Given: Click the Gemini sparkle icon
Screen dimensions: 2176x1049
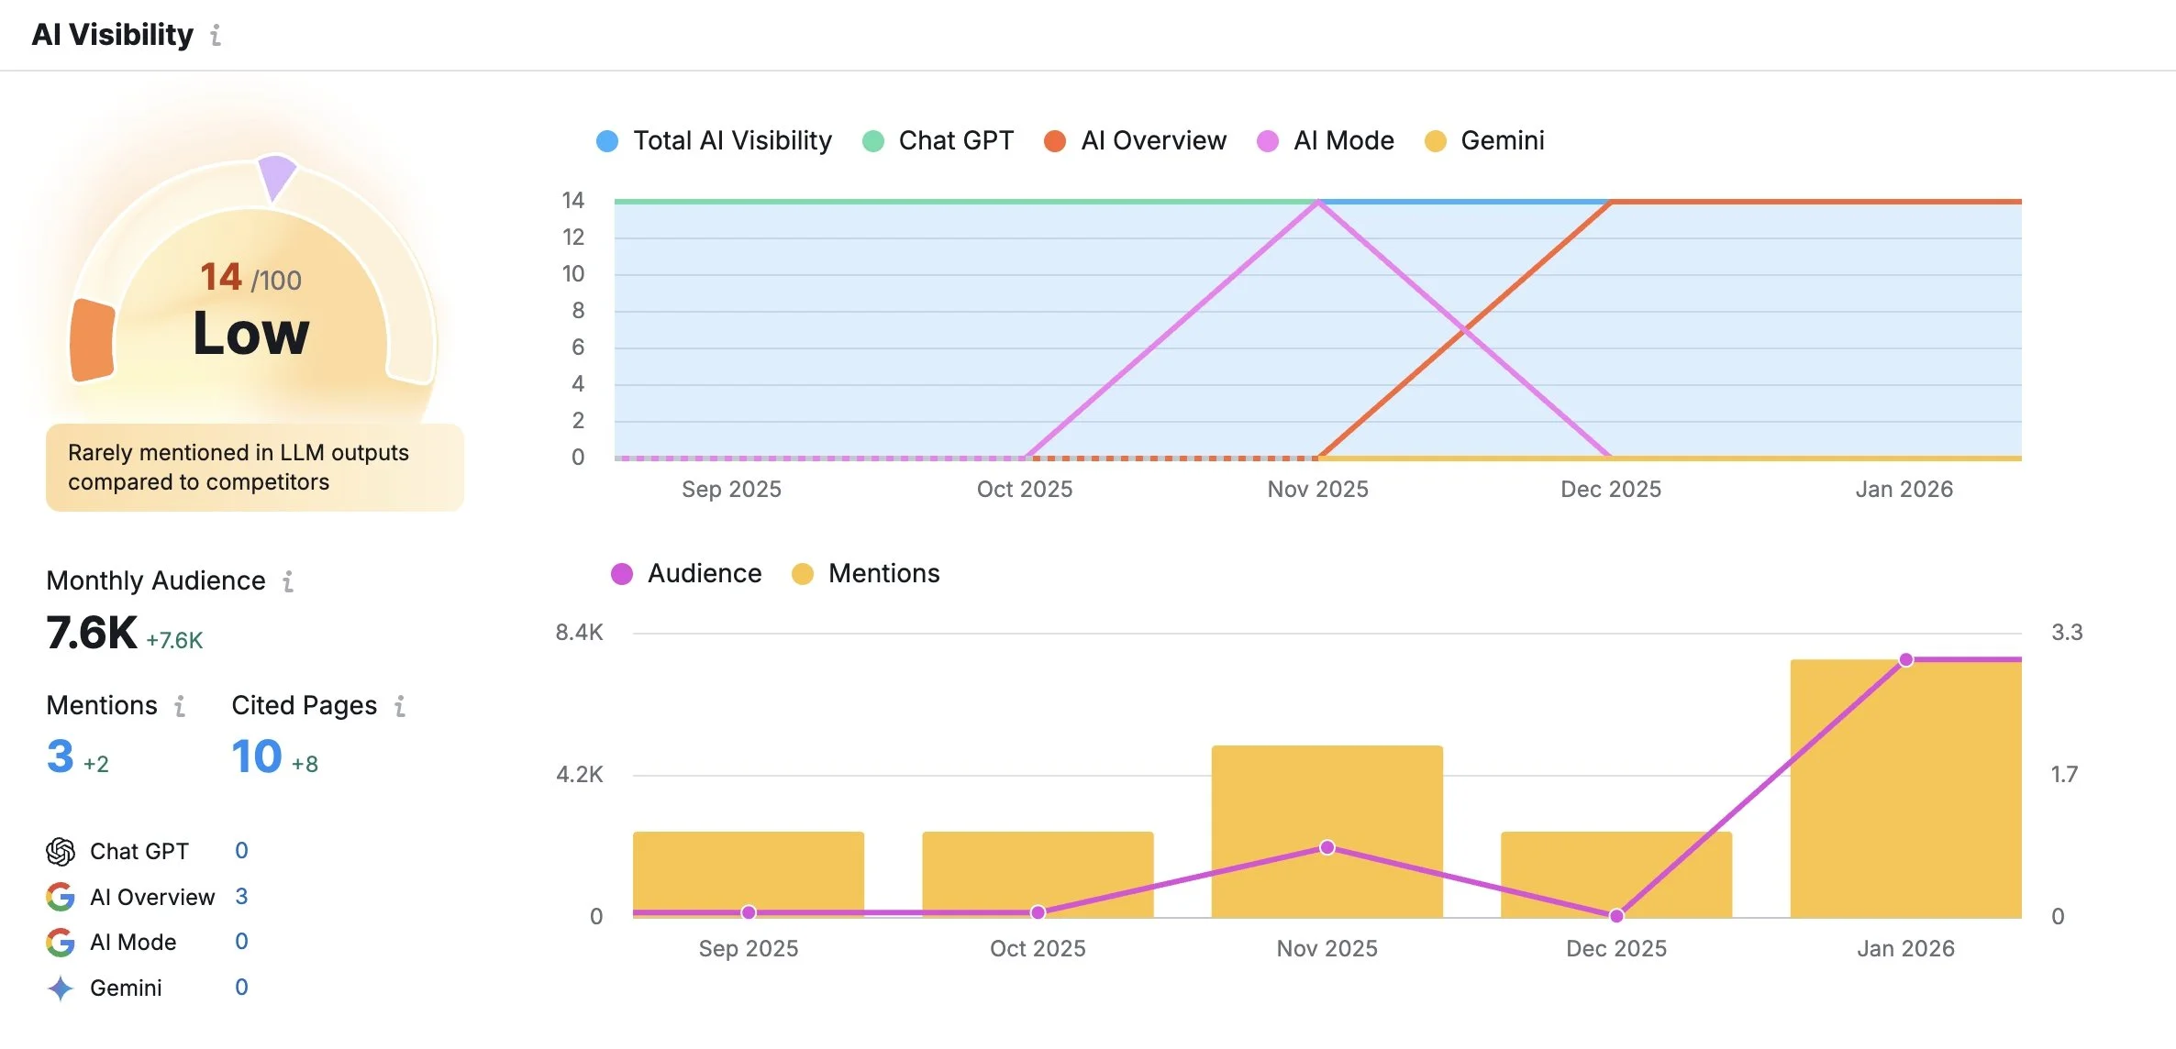Looking at the screenshot, I should point(61,988).
